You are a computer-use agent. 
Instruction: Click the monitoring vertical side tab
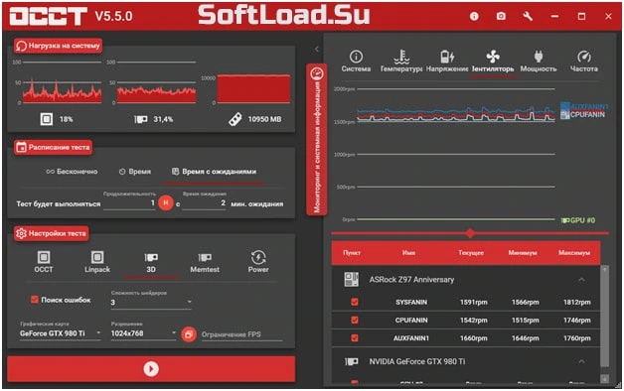[317, 140]
